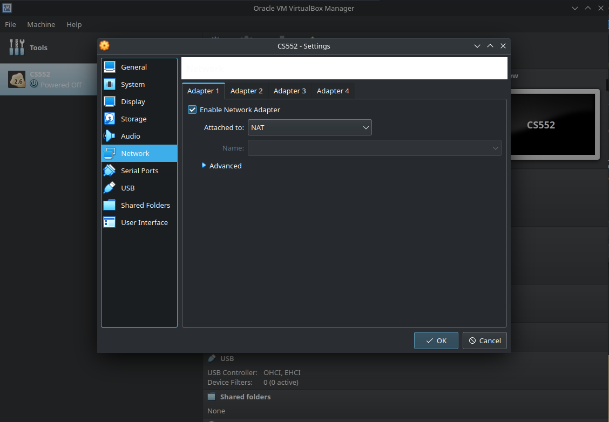The width and height of the screenshot is (609, 422).
Task: Select the CS552 virtual machine entry
Action: [x=49, y=79]
